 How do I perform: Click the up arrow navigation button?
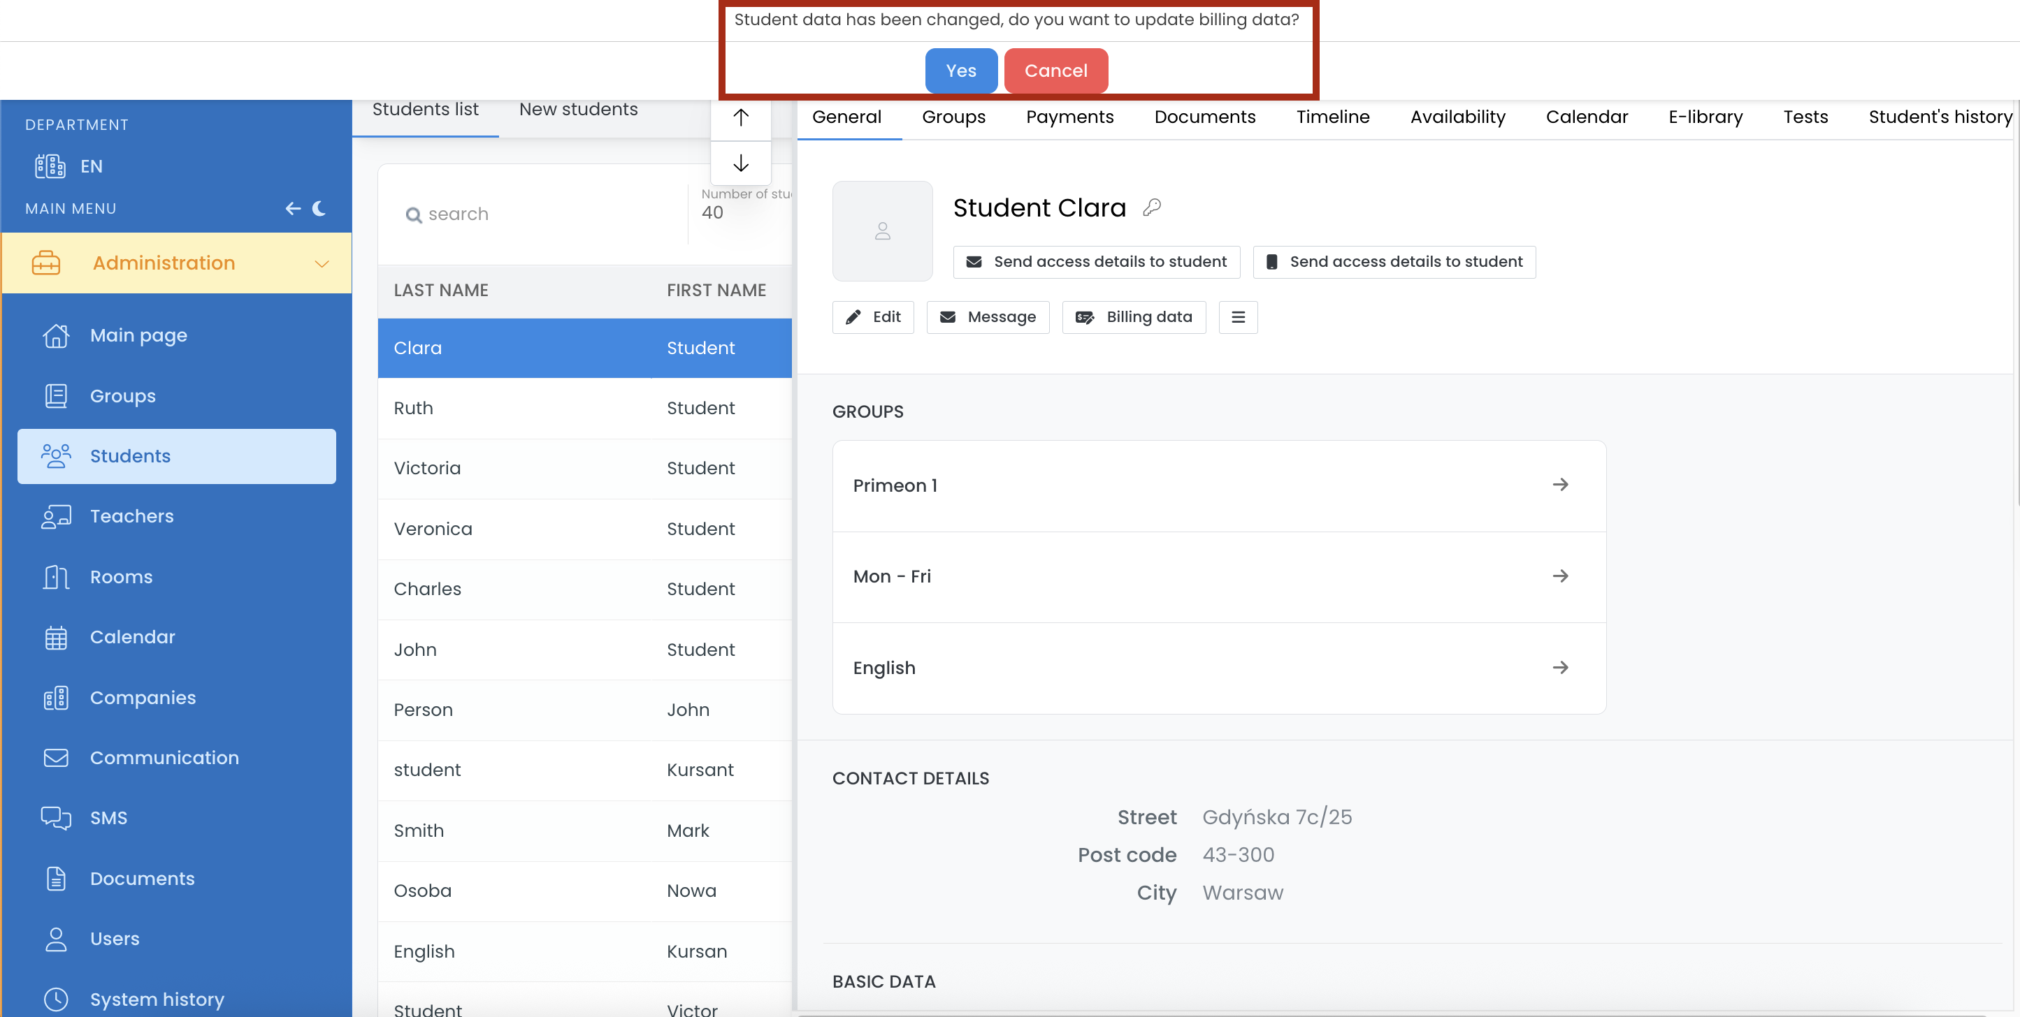coord(740,118)
